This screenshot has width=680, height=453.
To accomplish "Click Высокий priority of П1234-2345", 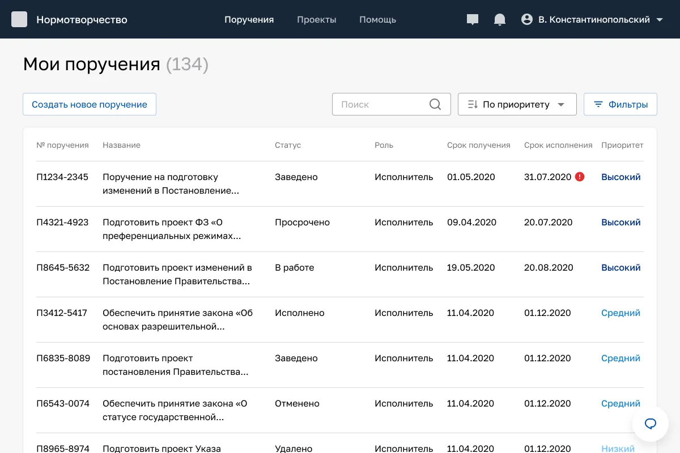I will (x=621, y=177).
